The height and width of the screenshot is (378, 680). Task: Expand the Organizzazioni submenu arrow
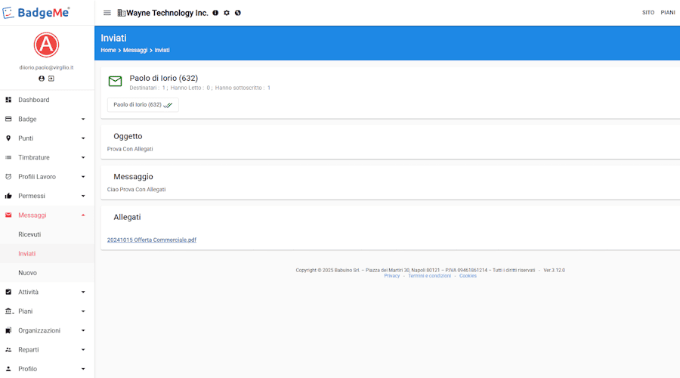83,330
